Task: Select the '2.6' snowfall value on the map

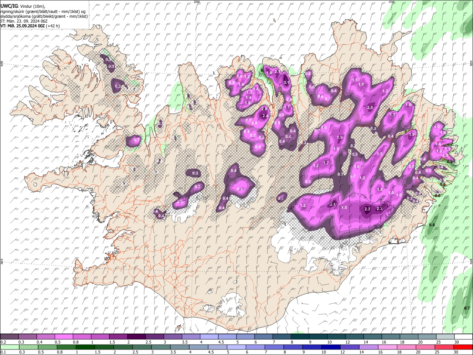Action: (264, 109)
